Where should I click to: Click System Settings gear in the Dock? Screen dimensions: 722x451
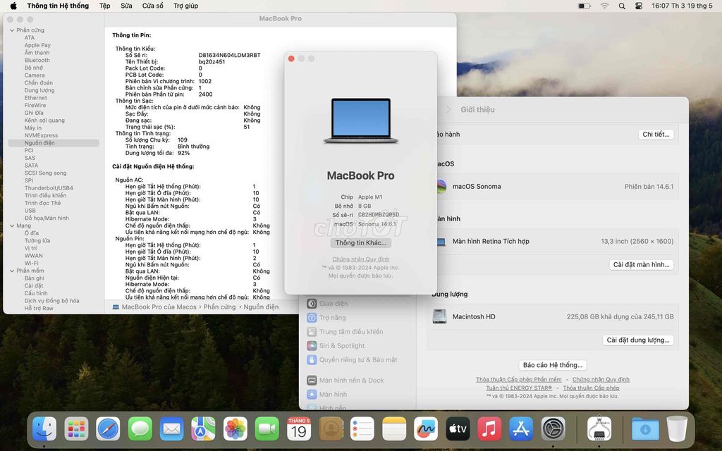553,429
